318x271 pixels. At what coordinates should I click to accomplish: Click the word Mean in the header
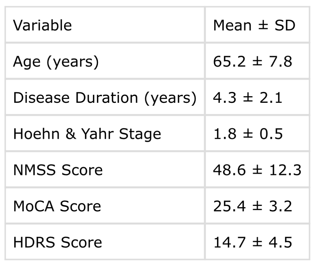pos(233,25)
